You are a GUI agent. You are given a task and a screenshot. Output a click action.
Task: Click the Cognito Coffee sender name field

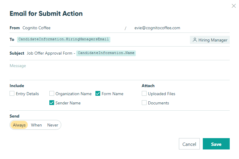pyautogui.click(x=72, y=28)
